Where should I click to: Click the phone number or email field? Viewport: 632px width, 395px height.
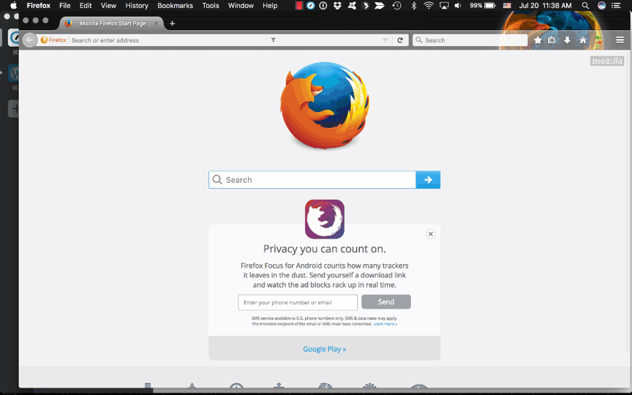point(298,302)
